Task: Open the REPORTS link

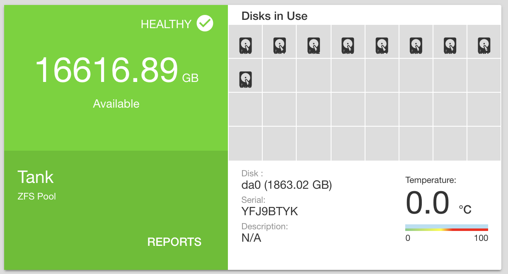Action: (174, 242)
